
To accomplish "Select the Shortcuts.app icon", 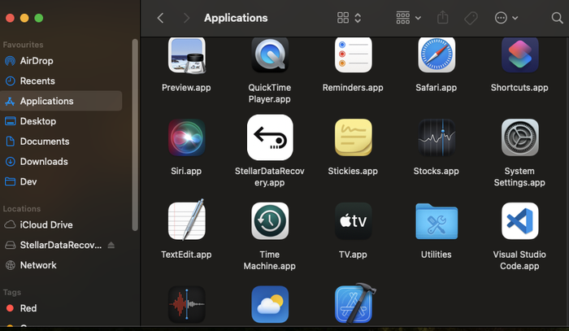I will (519, 54).
